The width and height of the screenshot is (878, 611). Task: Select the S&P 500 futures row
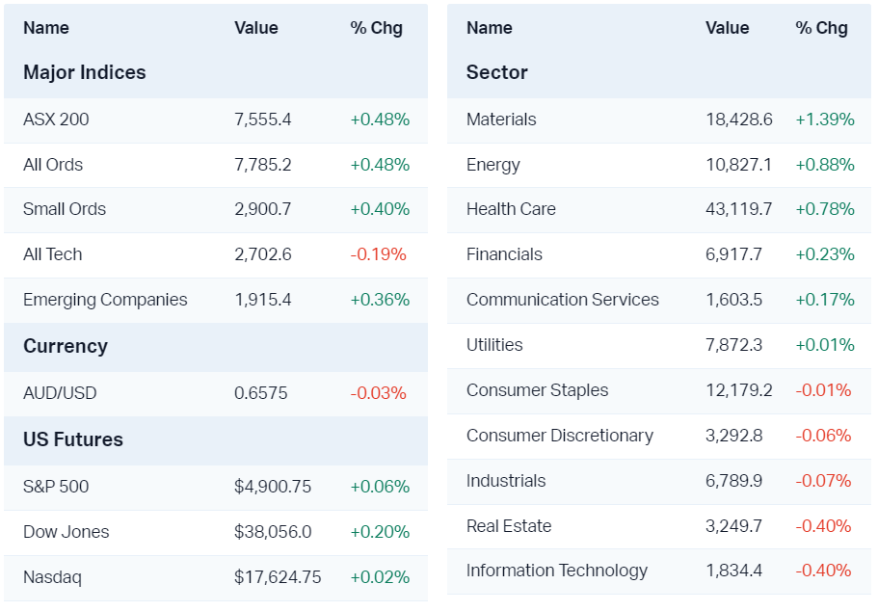pos(56,487)
